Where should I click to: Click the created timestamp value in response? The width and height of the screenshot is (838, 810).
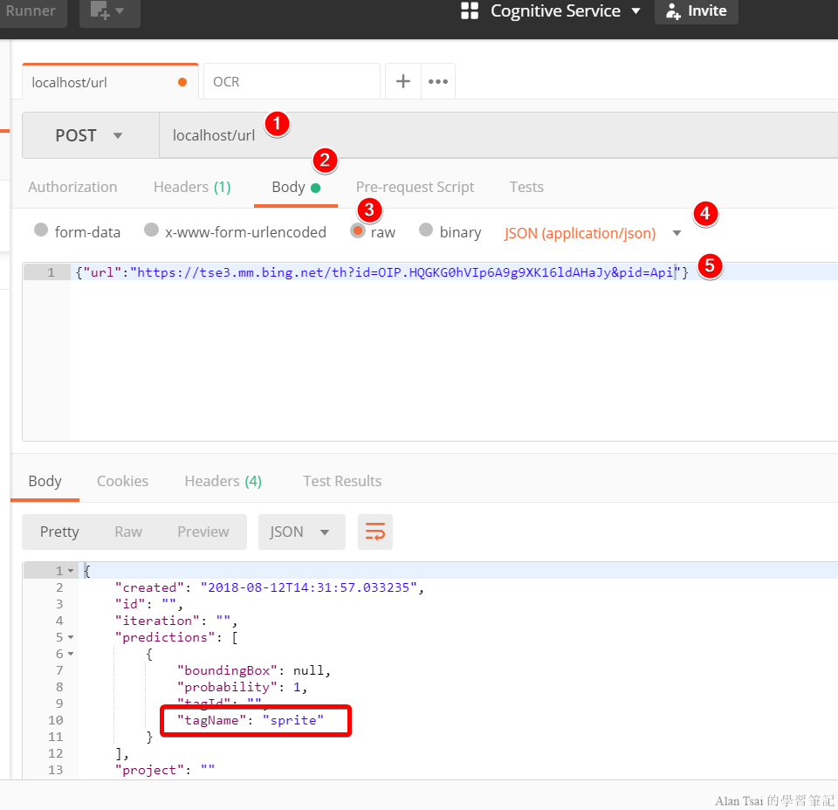tap(308, 587)
